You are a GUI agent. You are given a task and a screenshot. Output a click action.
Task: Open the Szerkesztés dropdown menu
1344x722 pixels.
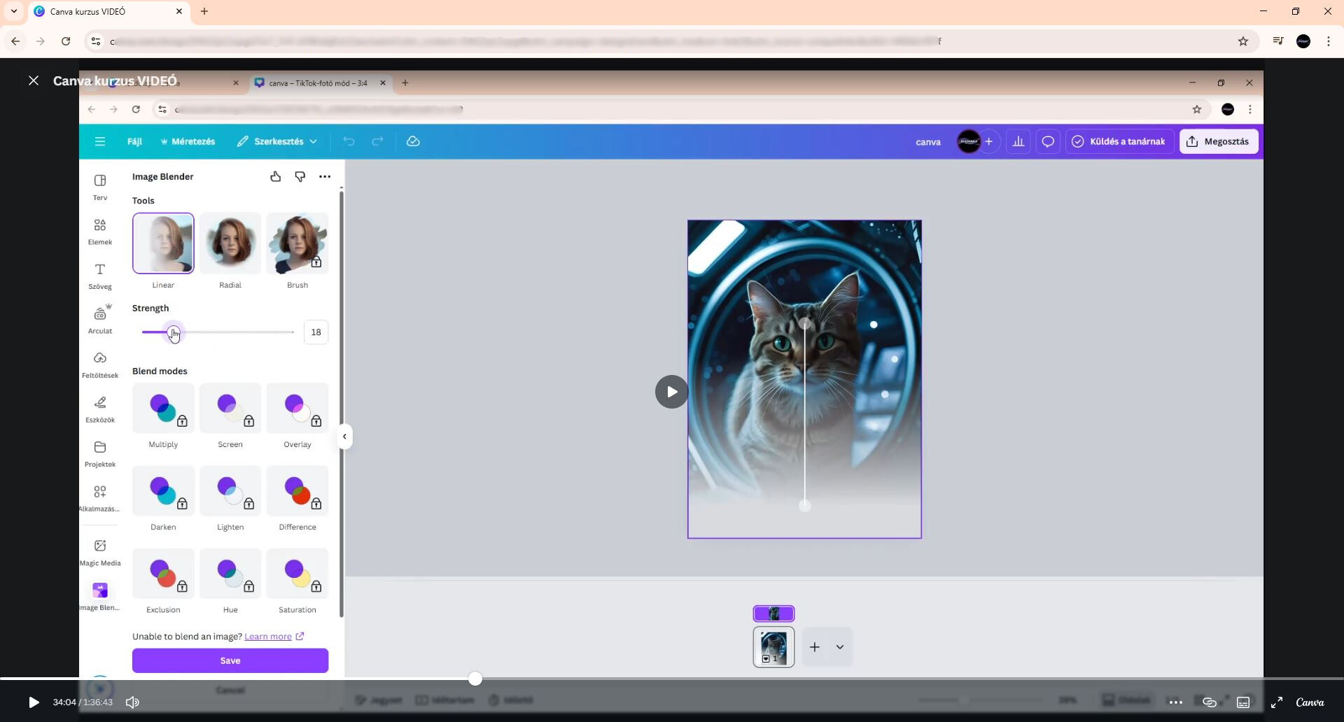pyautogui.click(x=277, y=141)
